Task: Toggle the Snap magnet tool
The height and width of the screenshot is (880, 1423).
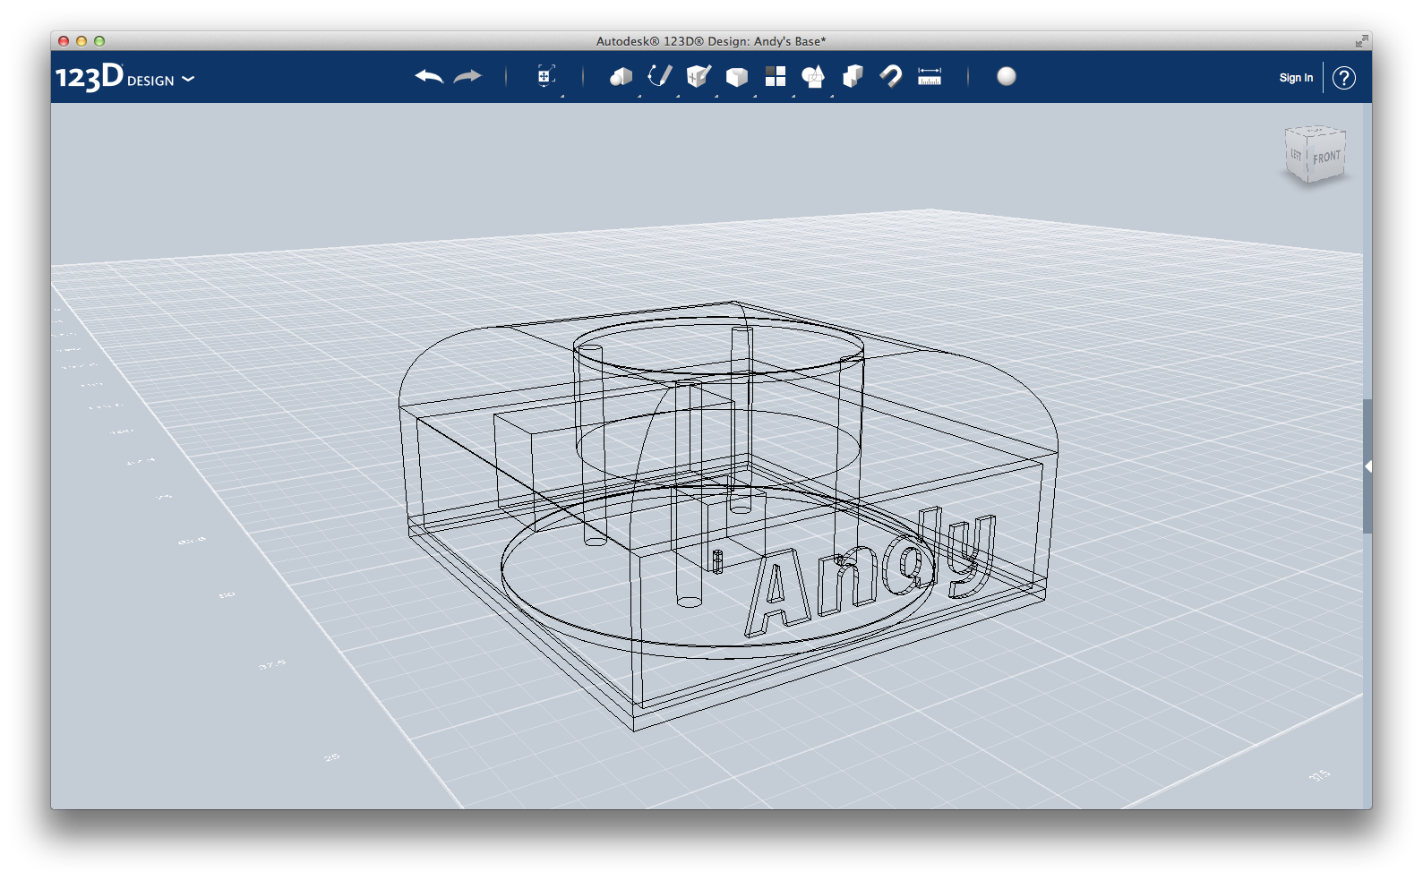Action: click(x=891, y=76)
